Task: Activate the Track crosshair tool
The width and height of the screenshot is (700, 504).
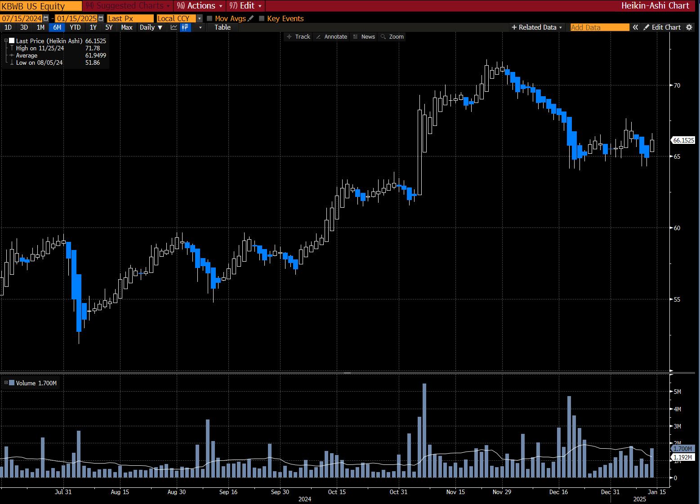Action: [299, 37]
